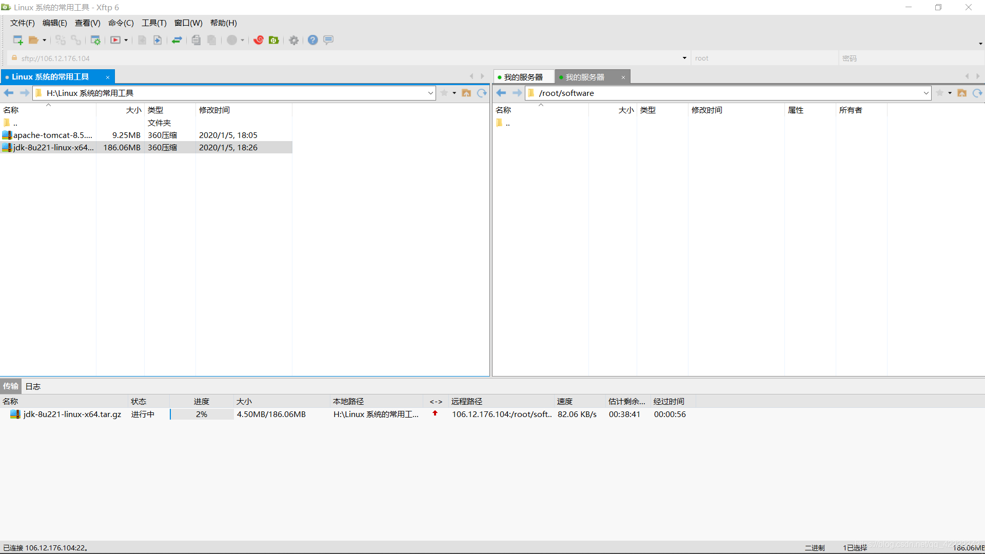985x554 pixels.
Task: Expand the Open Session dropdown arrow
Action: [44, 40]
